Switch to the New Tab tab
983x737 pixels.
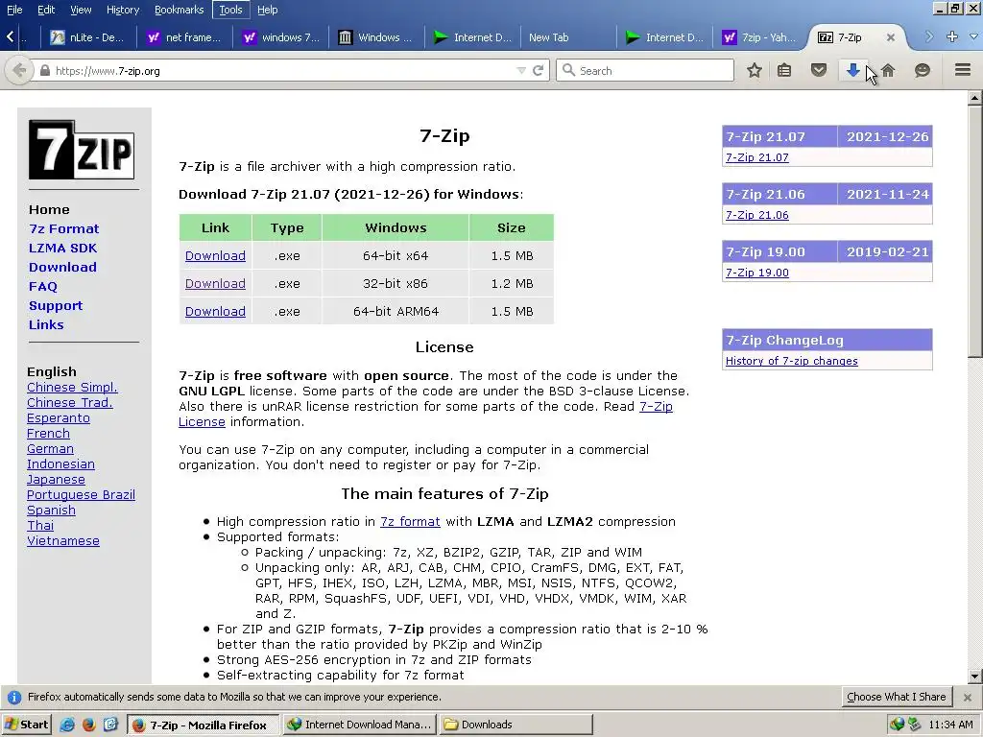(x=568, y=37)
